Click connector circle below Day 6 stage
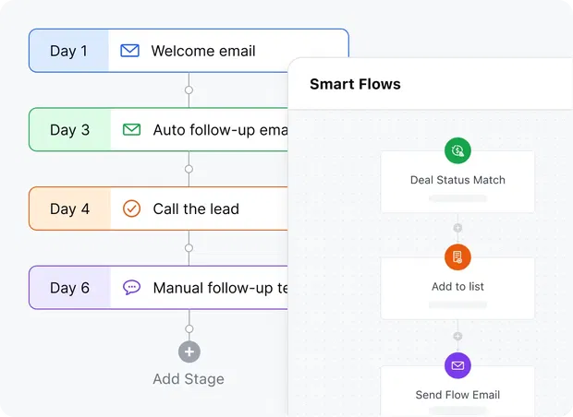This screenshot has height=417, width=573. click(x=189, y=328)
